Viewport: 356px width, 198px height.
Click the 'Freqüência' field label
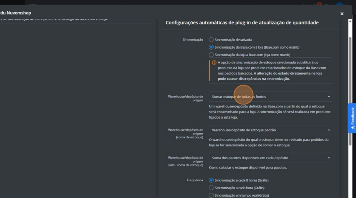[x=195, y=180]
